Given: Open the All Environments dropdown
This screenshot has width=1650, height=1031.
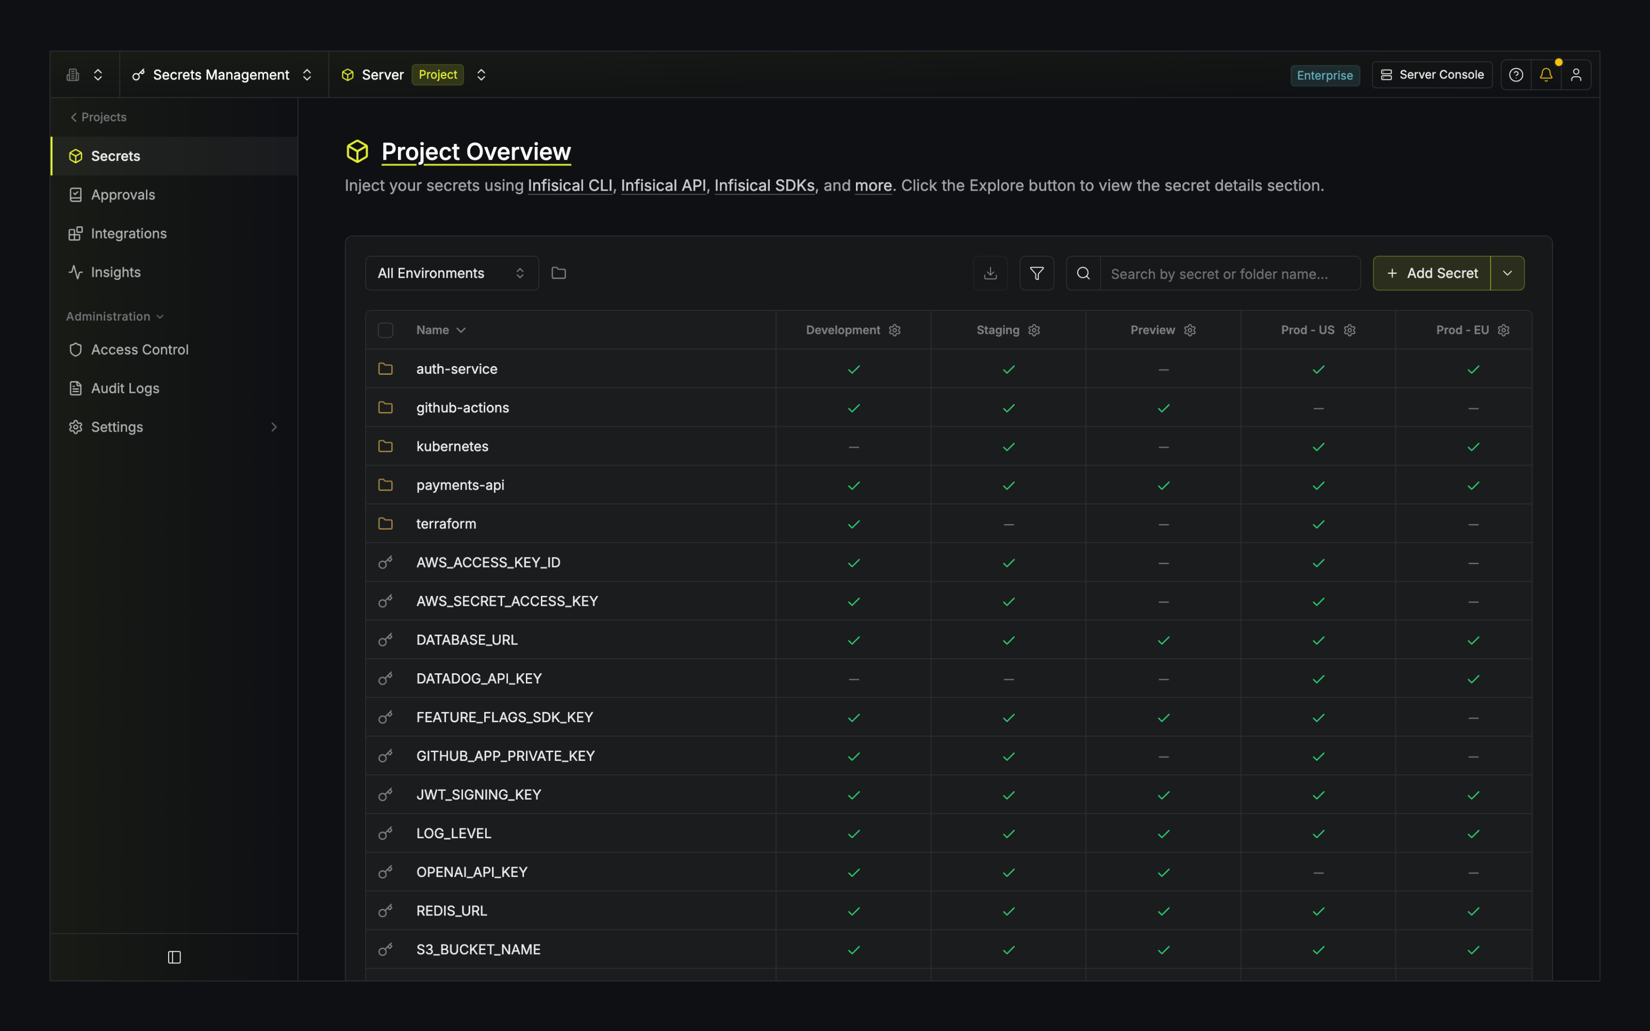Looking at the screenshot, I should pos(452,273).
